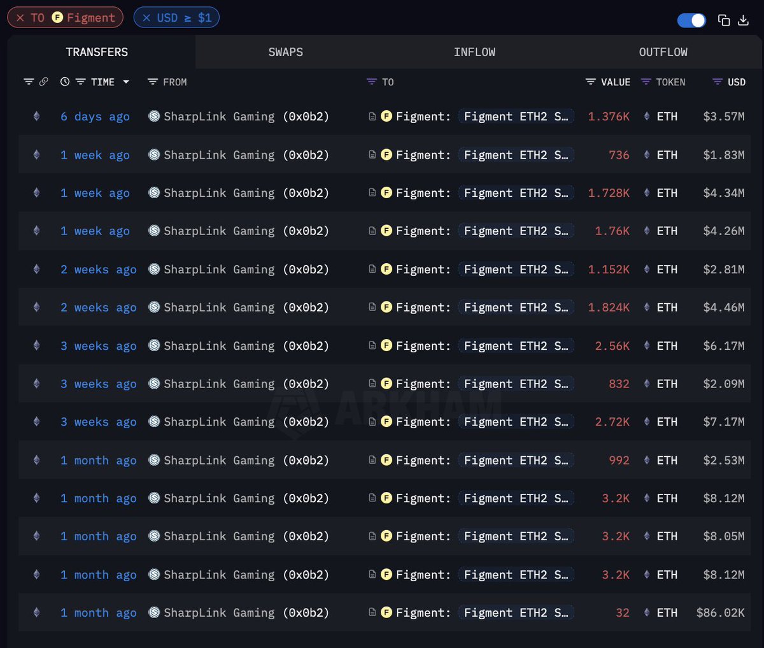The height and width of the screenshot is (648, 764).
Task: Click the USD amount $8.05M
Action: coord(724,536)
